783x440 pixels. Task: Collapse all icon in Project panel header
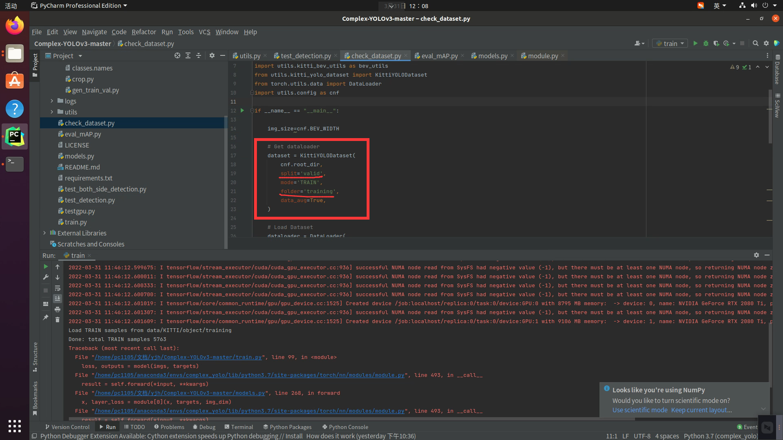point(199,56)
